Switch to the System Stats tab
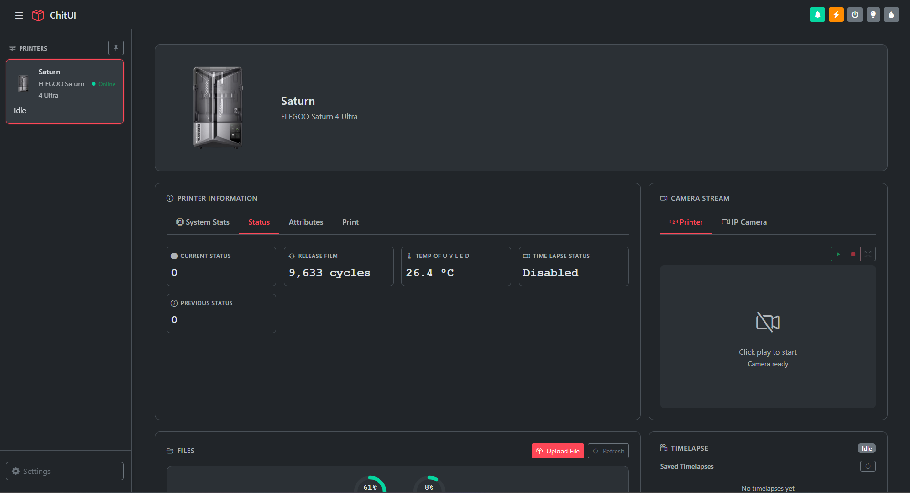 point(202,222)
